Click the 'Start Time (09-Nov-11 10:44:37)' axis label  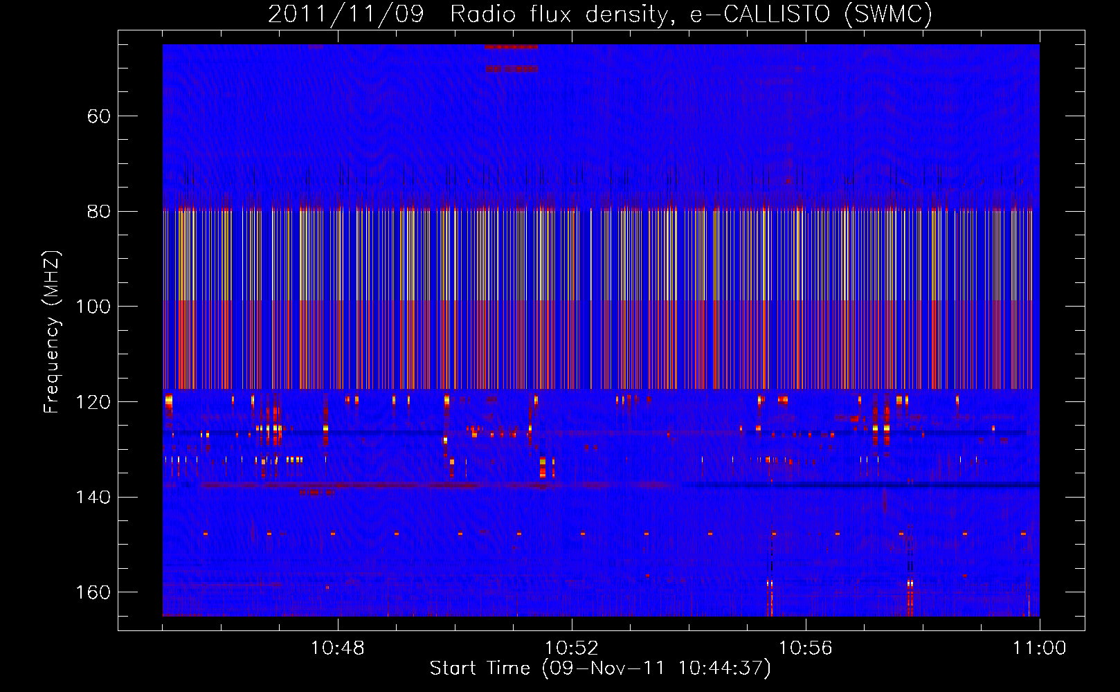tap(600, 668)
